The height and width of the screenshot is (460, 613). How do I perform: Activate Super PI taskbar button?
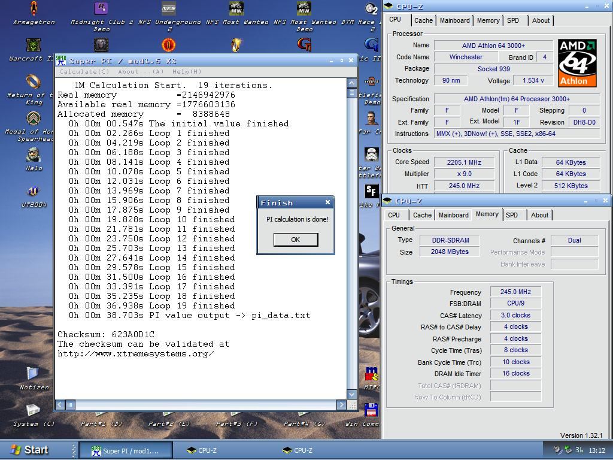tap(126, 450)
